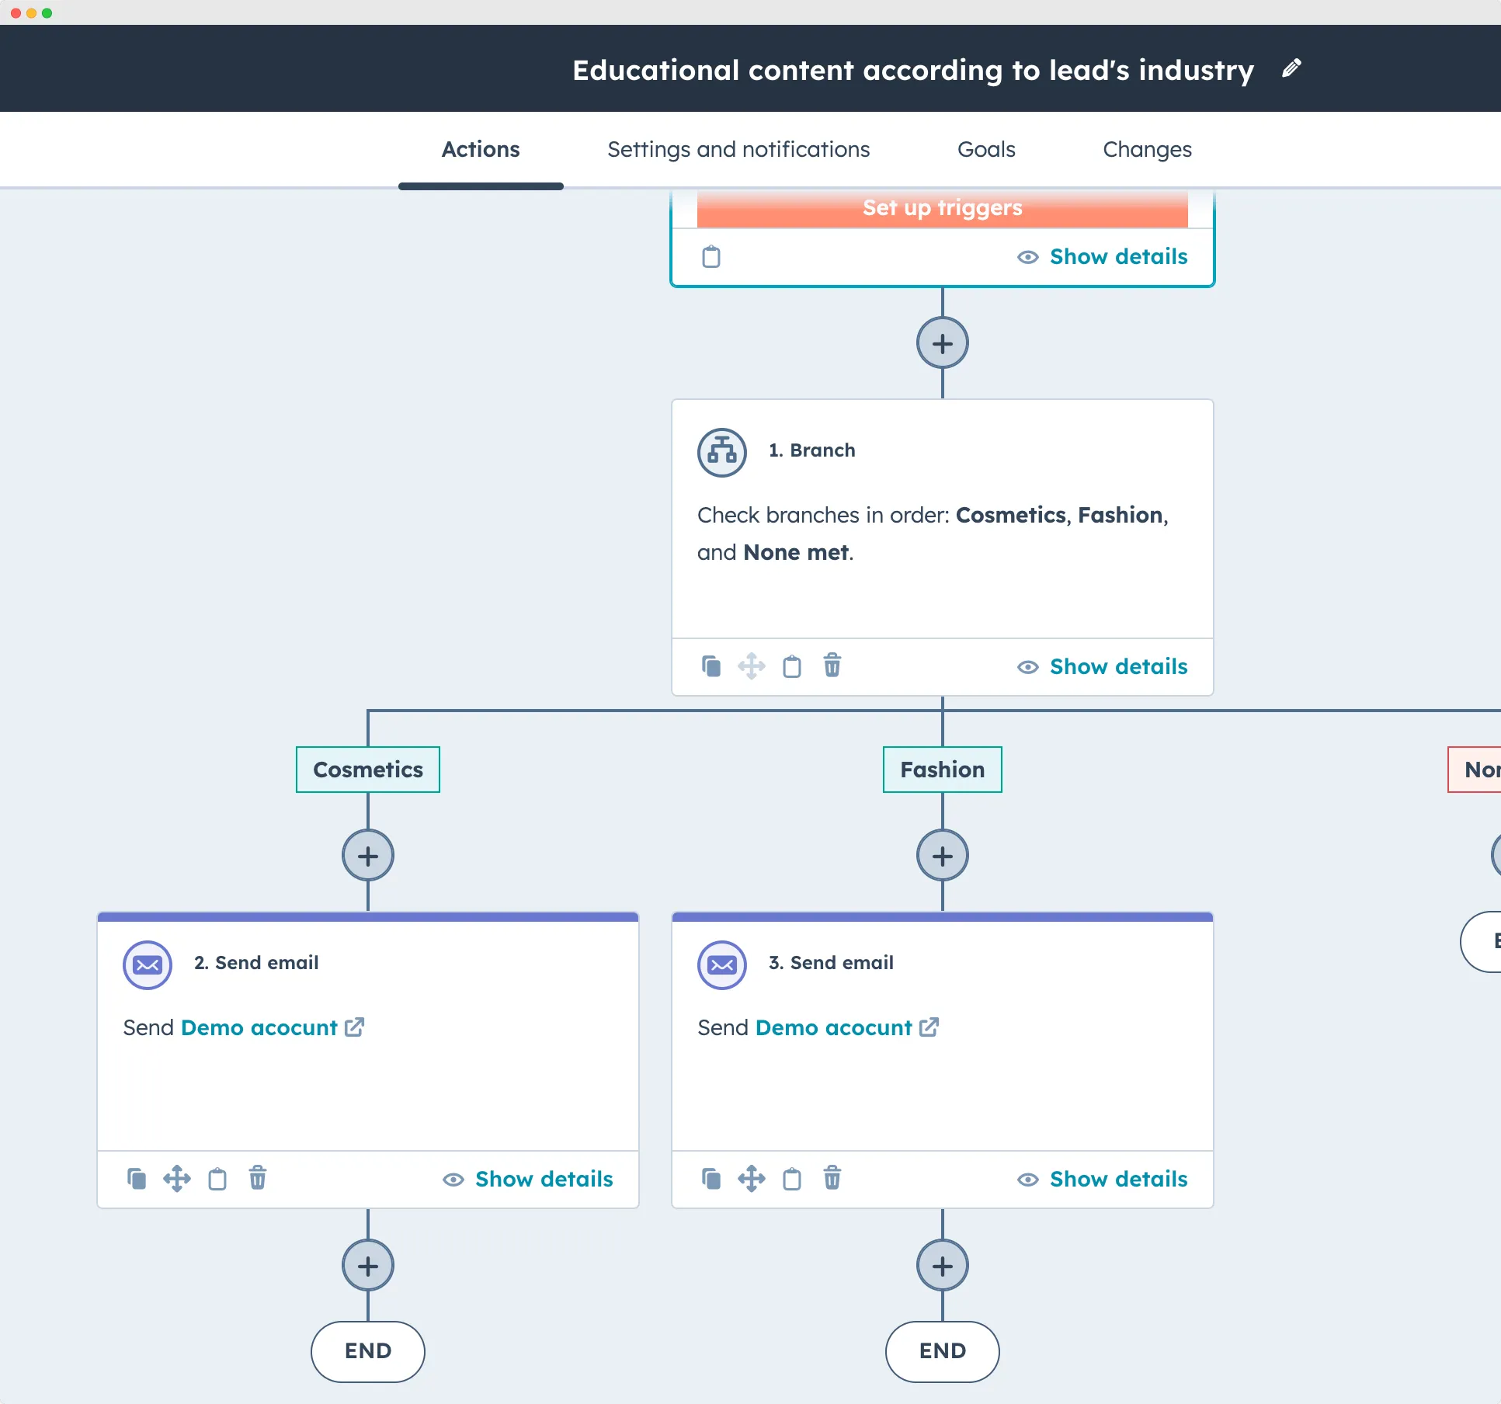
Task: Select the Fashion branch label
Action: [x=943, y=770]
